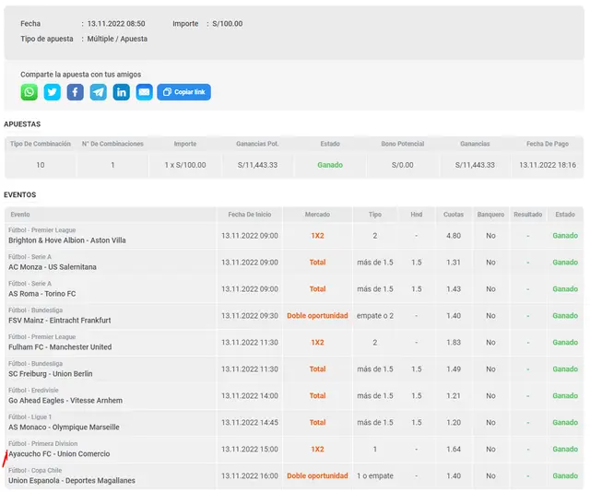The width and height of the screenshot is (590, 492).
Task: Click AS Roma - Torino FC event
Action: point(42,294)
